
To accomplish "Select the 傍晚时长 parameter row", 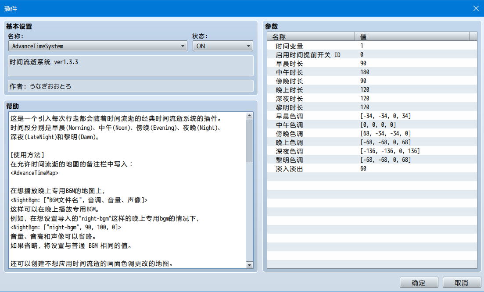I will 372,81.
